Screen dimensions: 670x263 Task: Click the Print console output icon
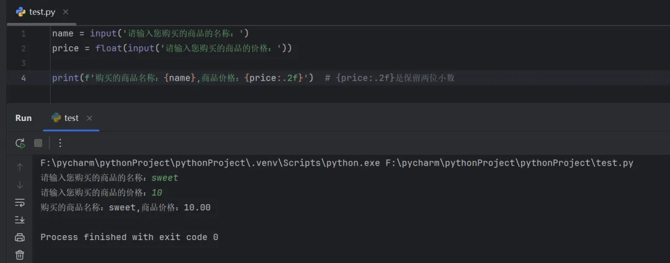[x=20, y=237]
